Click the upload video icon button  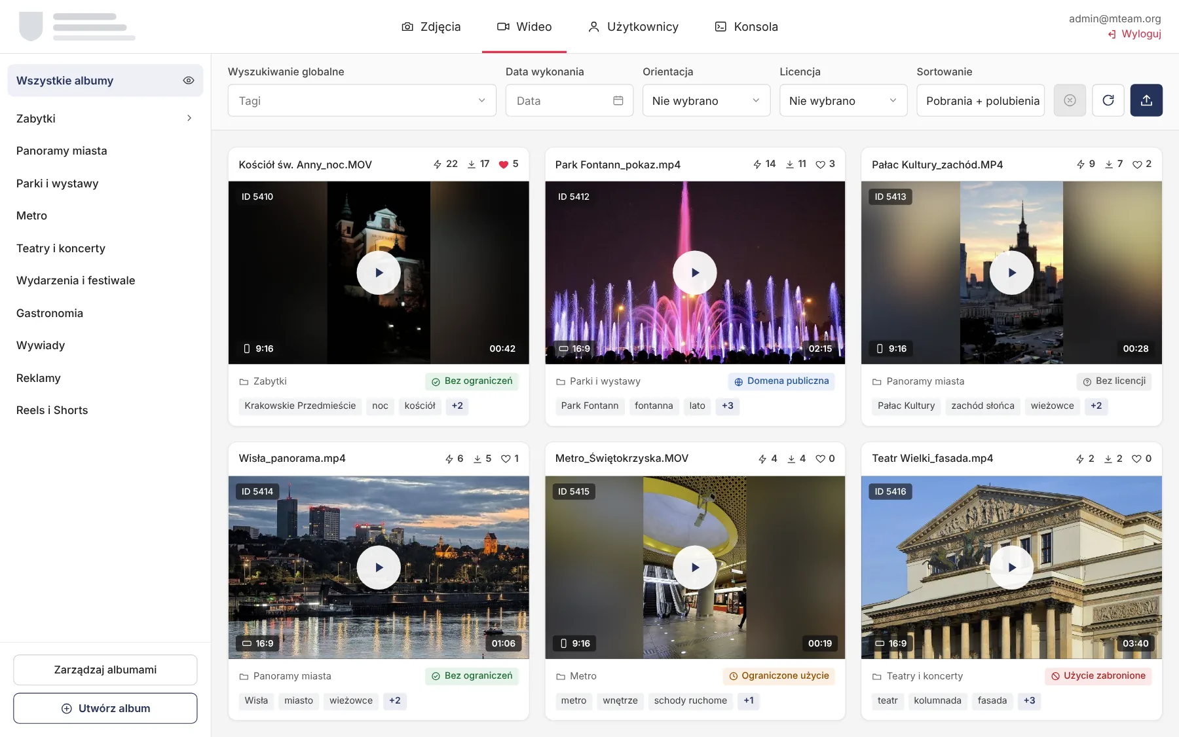(x=1146, y=100)
